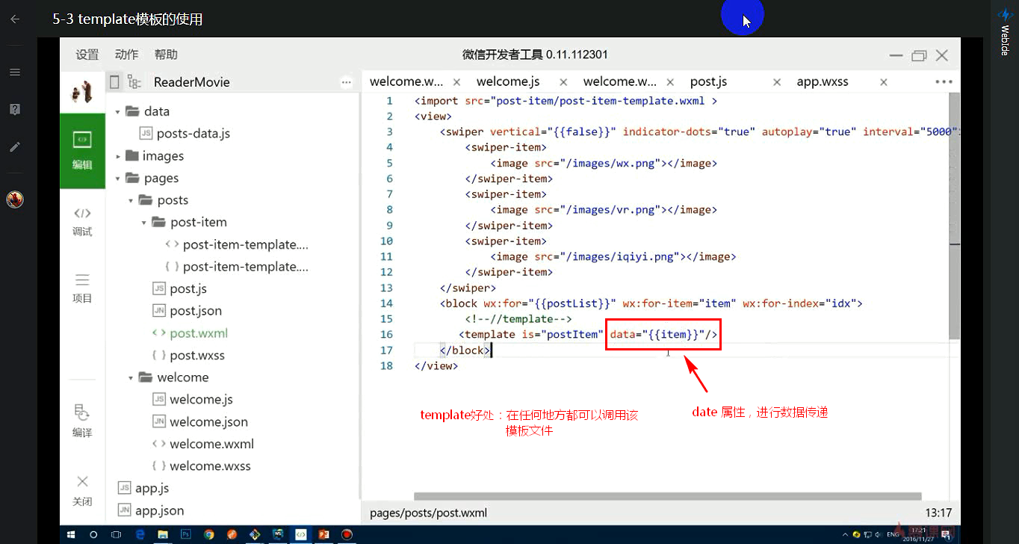Image resolution: width=1019 pixels, height=544 pixels.
Task: Open the 设置 menu
Action: click(87, 55)
